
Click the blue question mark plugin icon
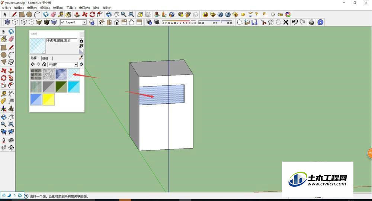pyautogui.click(x=228, y=14)
